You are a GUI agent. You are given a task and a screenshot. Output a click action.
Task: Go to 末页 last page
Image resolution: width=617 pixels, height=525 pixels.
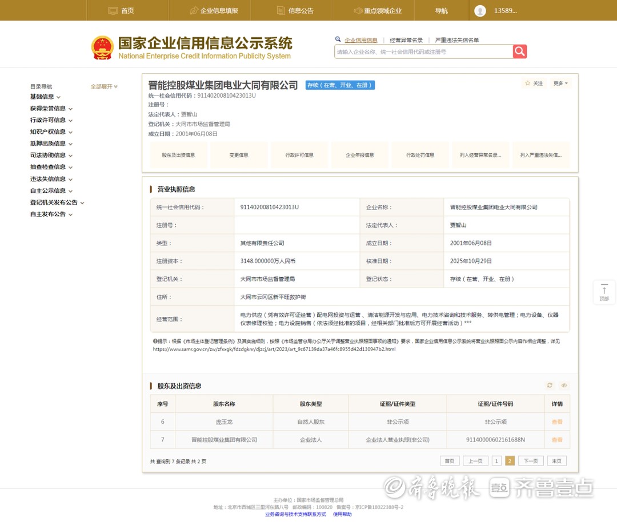coord(557,461)
